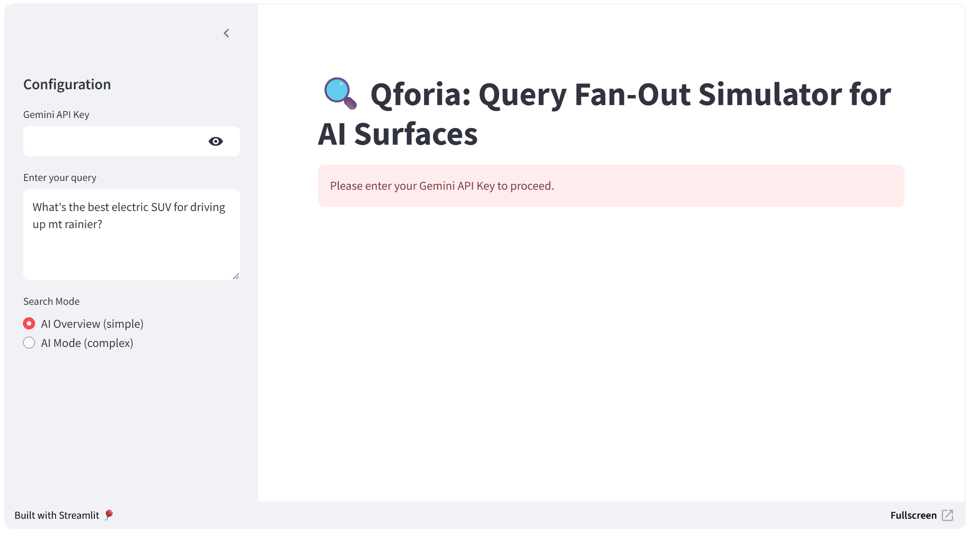The width and height of the screenshot is (975, 540).
Task: Collapse the Configuration sidebar with the chevron
Action: [x=226, y=33]
